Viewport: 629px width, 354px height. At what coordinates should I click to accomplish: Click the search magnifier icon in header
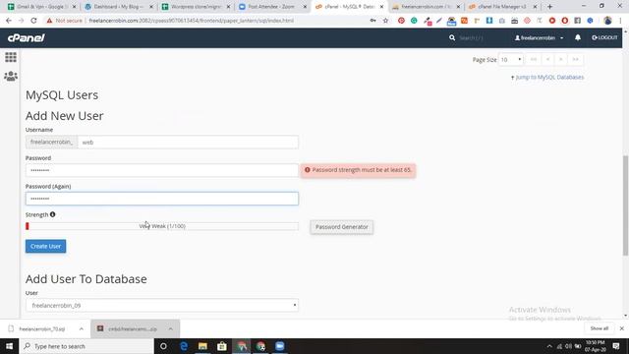(452, 37)
